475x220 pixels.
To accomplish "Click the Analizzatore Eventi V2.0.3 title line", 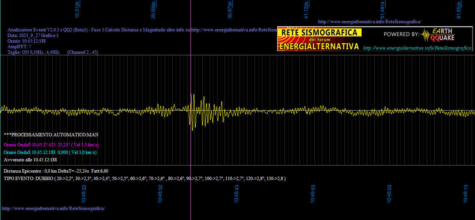I will [x=142, y=30].
